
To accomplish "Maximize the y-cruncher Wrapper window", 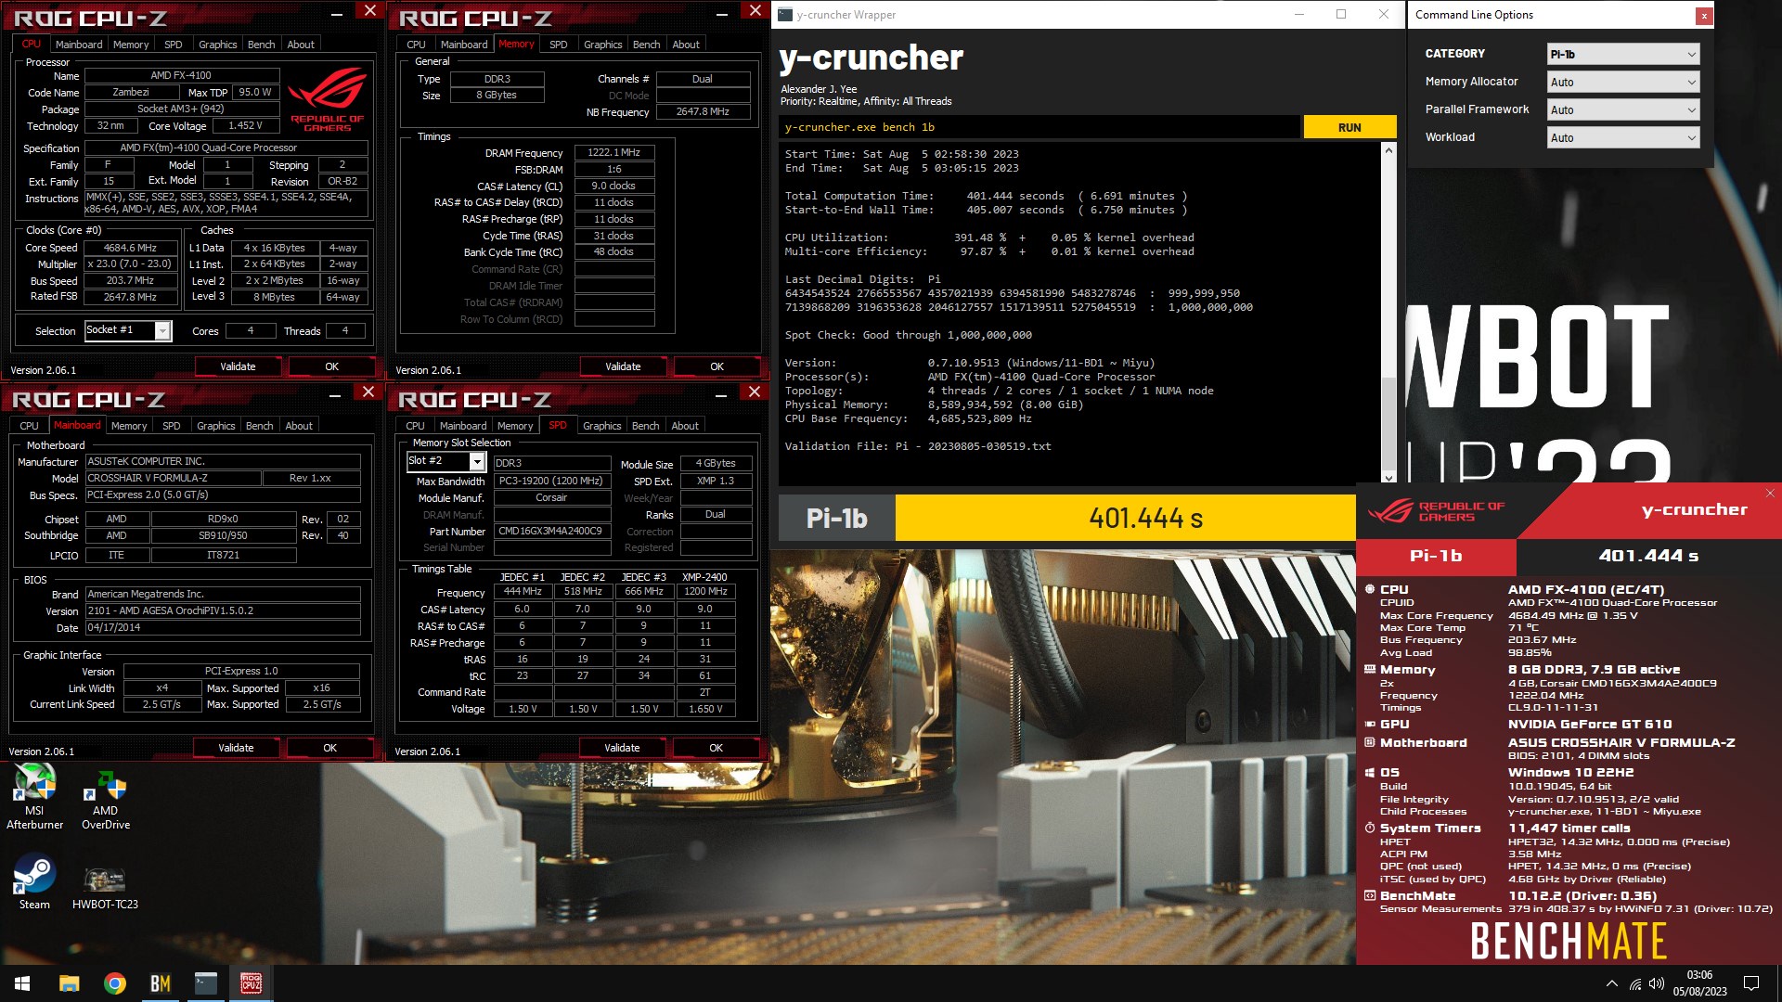I will click(1341, 14).
